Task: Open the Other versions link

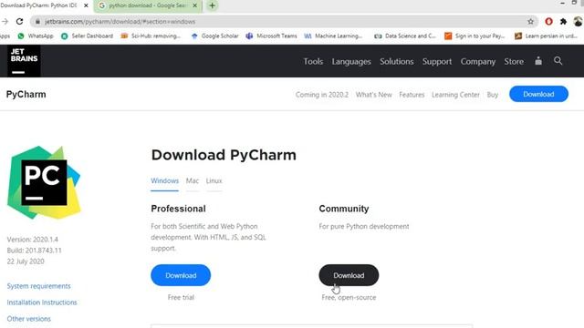Action: [x=28, y=319]
